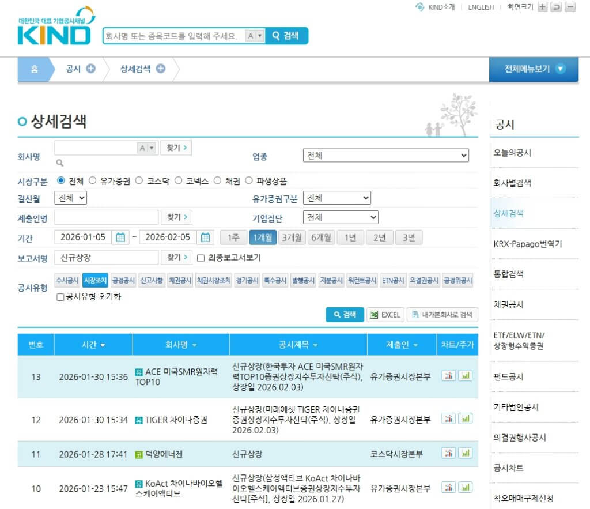Expand the 업종 dropdown
This screenshot has width=590, height=509.
385,156
